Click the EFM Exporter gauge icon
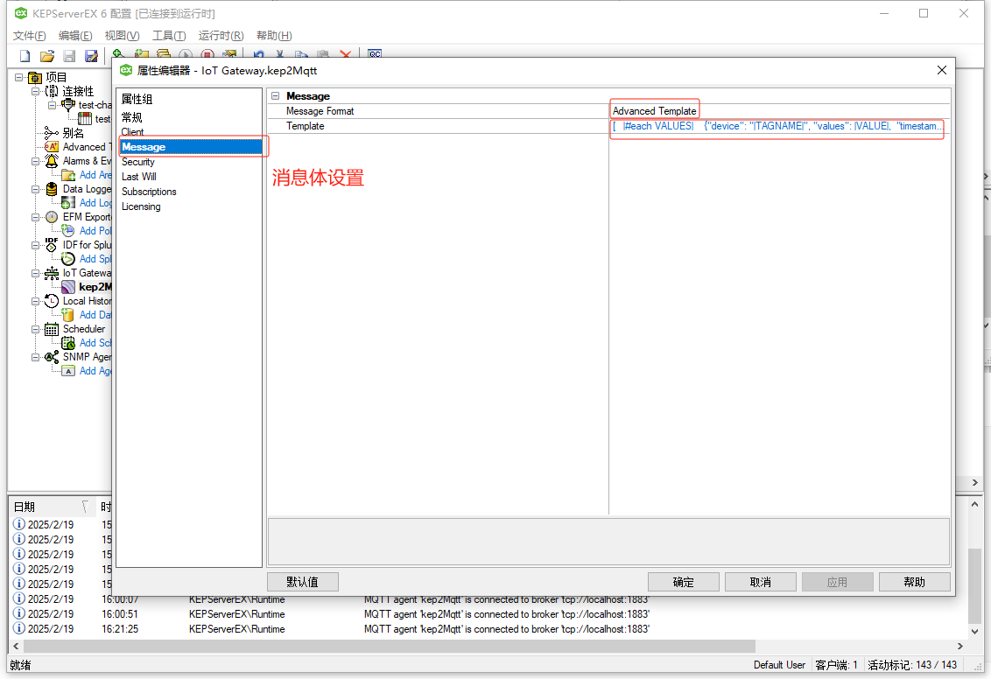The image size is (991, 679). 52,217
